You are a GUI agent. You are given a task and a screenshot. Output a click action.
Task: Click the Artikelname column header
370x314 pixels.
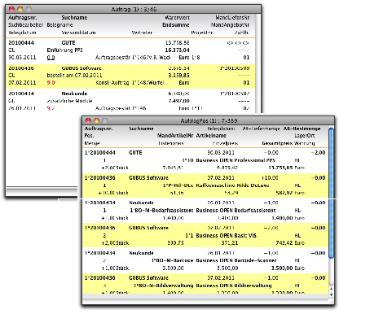(x=211, y=136)
